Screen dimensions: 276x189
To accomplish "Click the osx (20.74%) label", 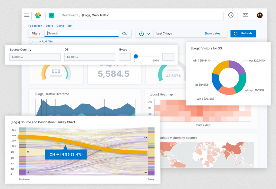I will tap(257, 60).
